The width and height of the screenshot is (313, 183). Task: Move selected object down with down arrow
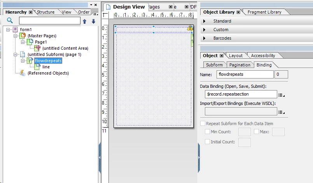point(93,21)
